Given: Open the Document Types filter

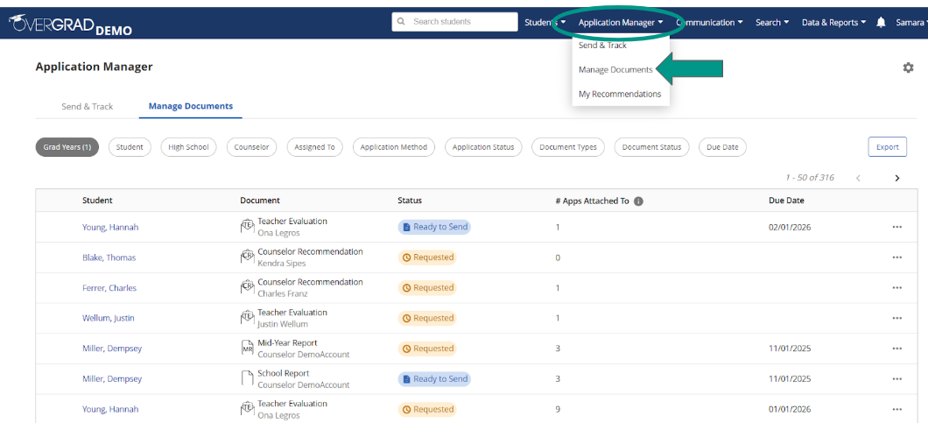Looking at the screenshot, I should click(568, 147).
